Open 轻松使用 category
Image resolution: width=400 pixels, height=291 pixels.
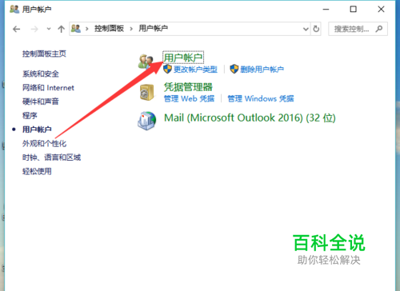coord(37,171)
